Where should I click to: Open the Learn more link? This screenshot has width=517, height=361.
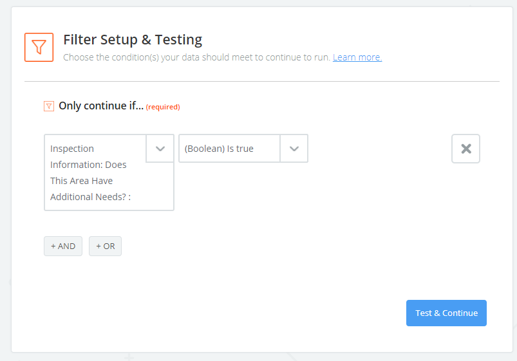[x=357, y=57]
